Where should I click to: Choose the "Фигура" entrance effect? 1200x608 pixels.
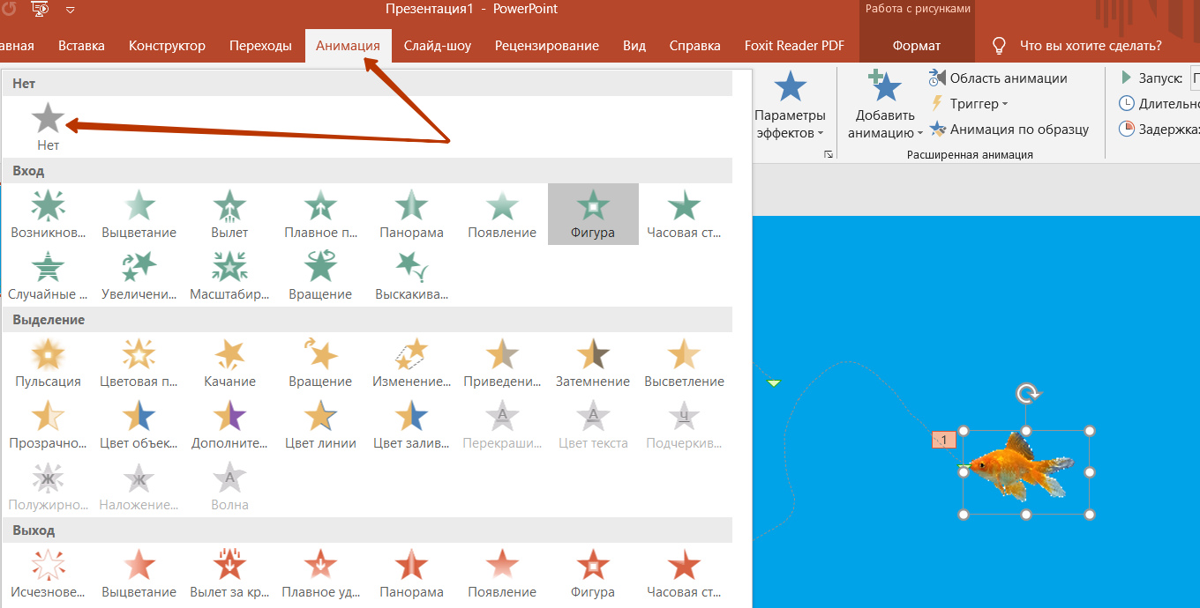[593, 214]
